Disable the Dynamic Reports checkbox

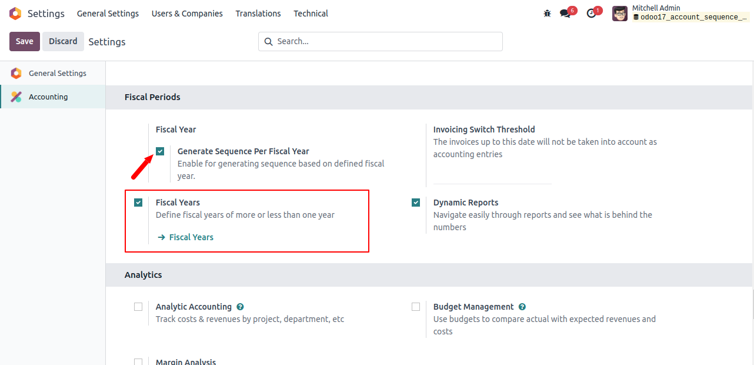click(x=416, y=203)
